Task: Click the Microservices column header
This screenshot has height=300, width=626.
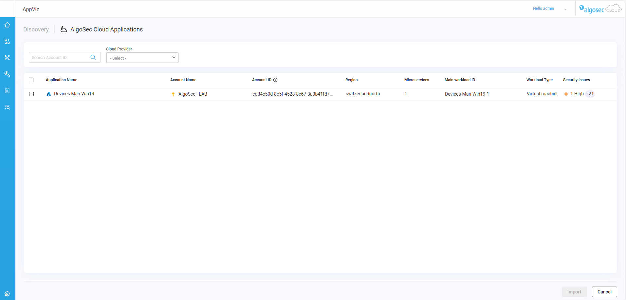Action: tap(417, 80)
